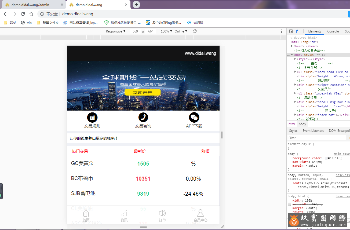Viewport: 350px width, 230px height.
Task: Click the 立即开户 yellow button
Action: point(143,92)
